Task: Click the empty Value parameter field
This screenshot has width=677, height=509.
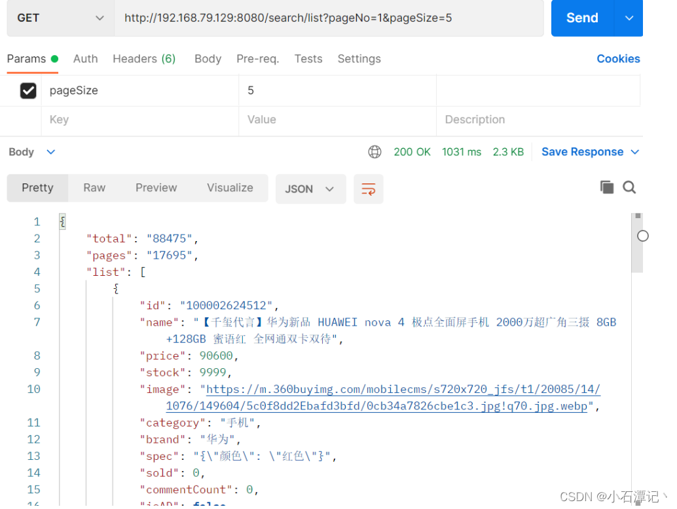Action: (337, 120)
